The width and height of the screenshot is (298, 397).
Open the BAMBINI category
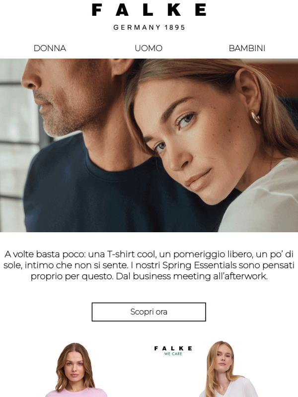click(x=247, y=48)
